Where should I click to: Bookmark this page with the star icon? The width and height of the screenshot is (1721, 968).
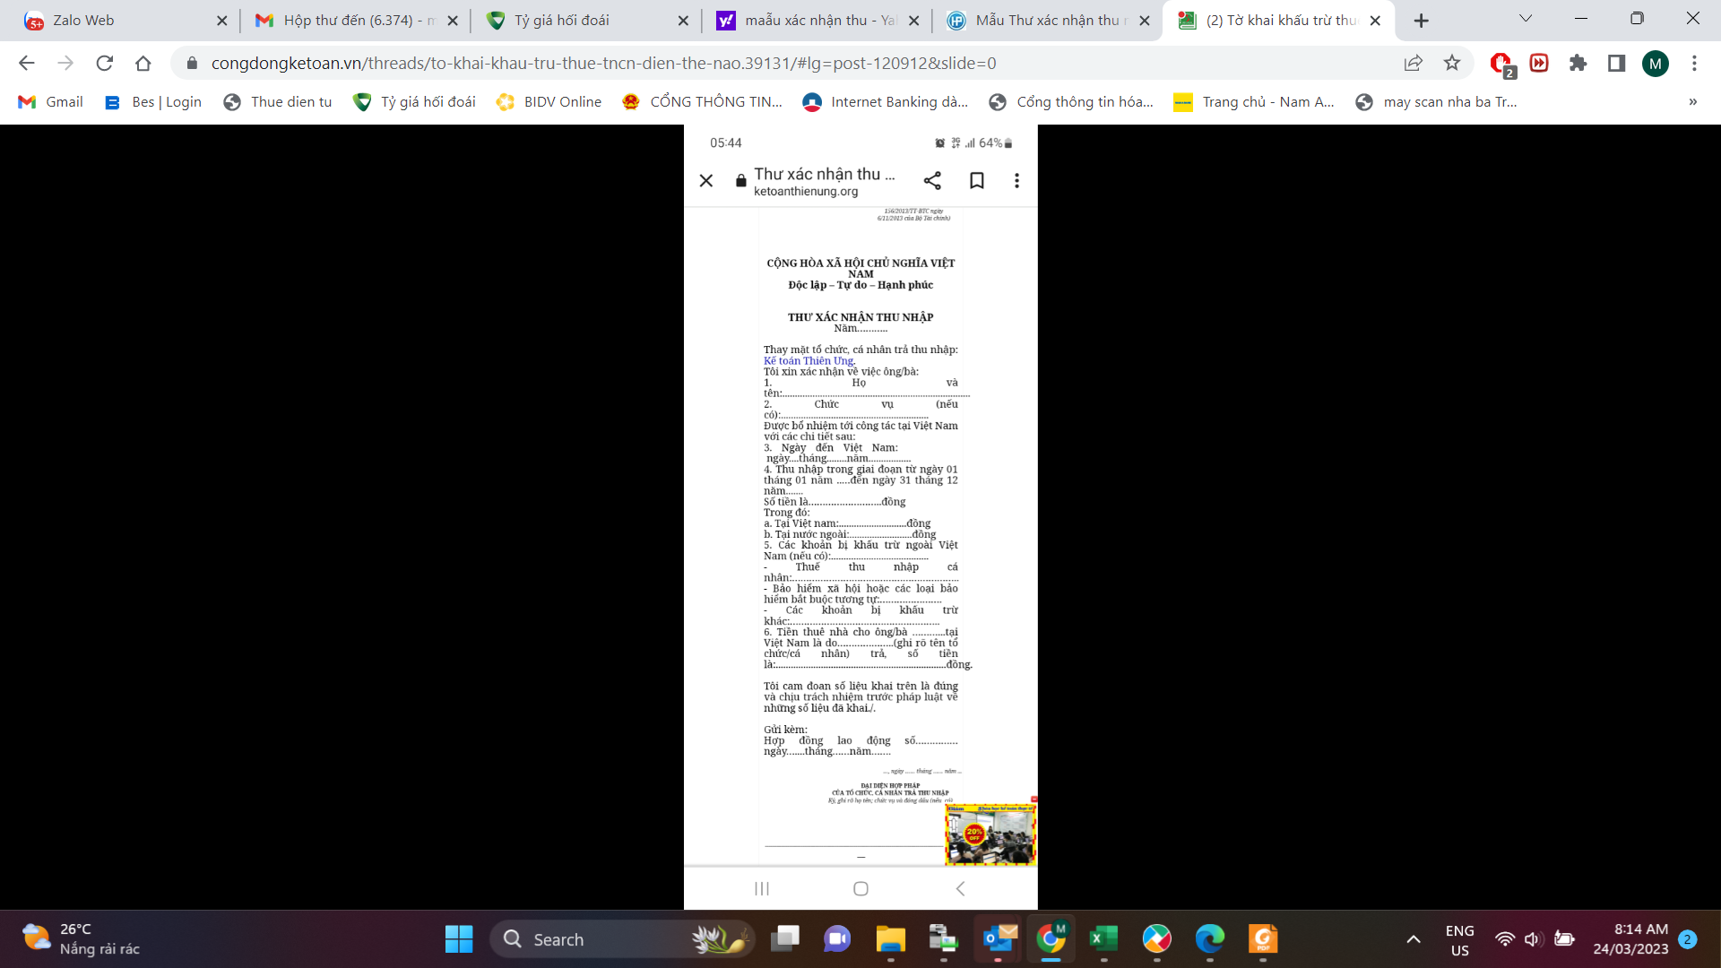point(1452,63)
